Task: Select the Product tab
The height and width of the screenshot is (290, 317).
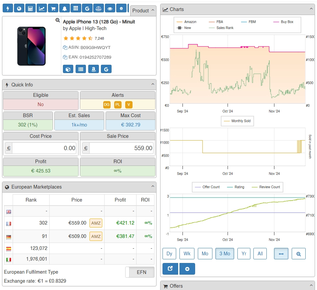Action: click(x=143, y=11)
